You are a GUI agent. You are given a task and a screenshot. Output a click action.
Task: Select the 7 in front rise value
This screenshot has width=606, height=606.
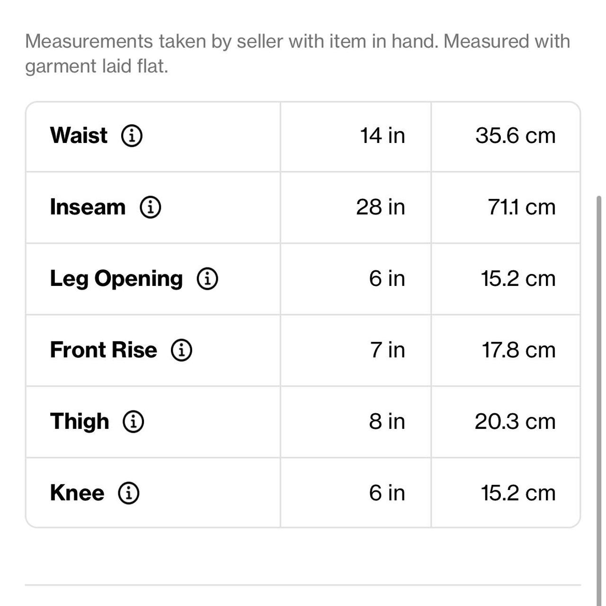point(388,350)
